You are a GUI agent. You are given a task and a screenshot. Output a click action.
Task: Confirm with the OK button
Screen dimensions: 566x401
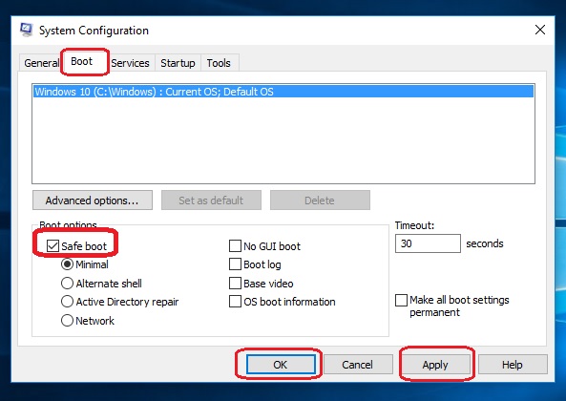(x=281, y=365)
